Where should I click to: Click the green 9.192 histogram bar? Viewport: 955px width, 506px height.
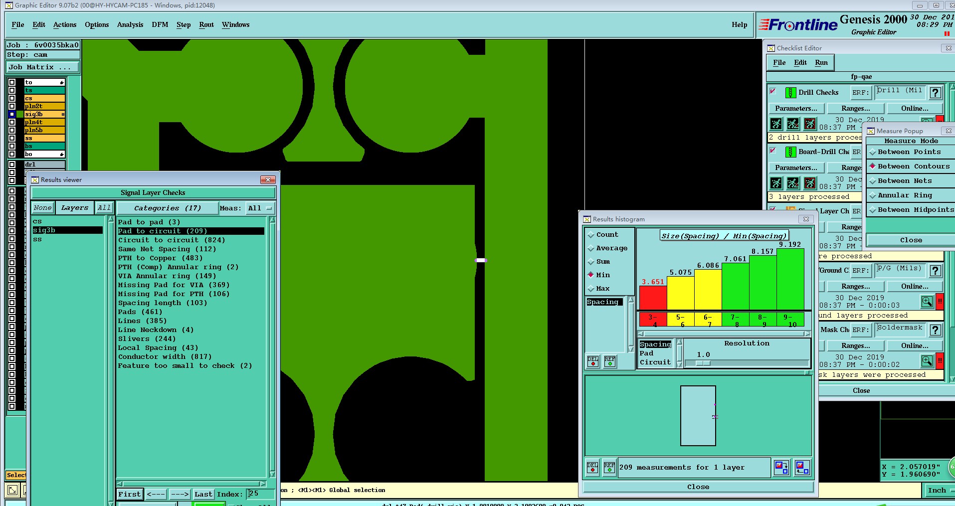[790, 279]
